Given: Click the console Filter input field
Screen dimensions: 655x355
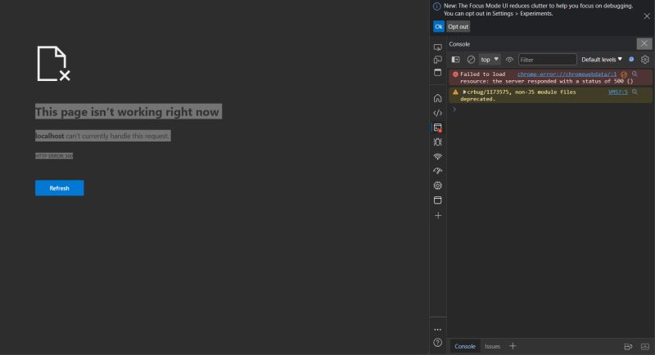Looking at the screenshot, I should click(x=547, y=60).
